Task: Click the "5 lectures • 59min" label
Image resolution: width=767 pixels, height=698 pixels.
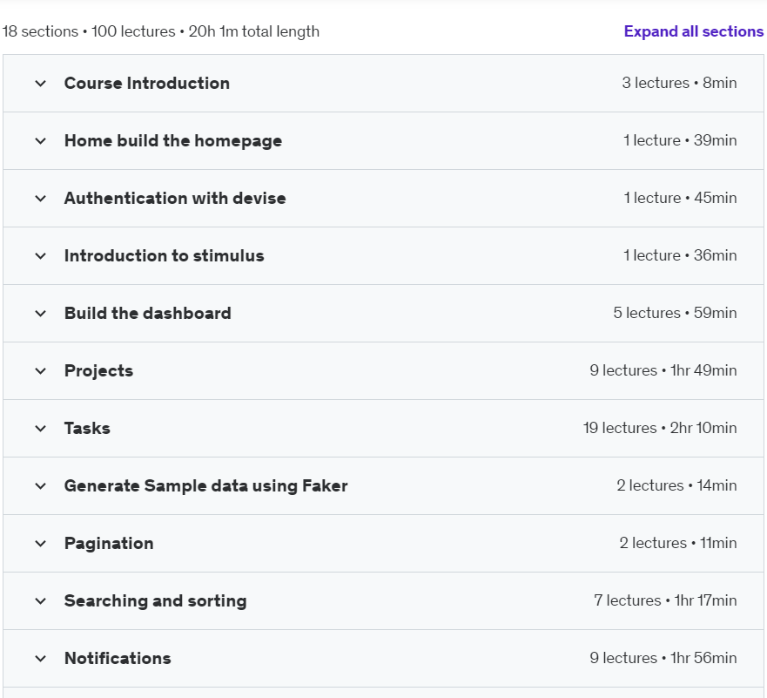Action: pos(675,313)
